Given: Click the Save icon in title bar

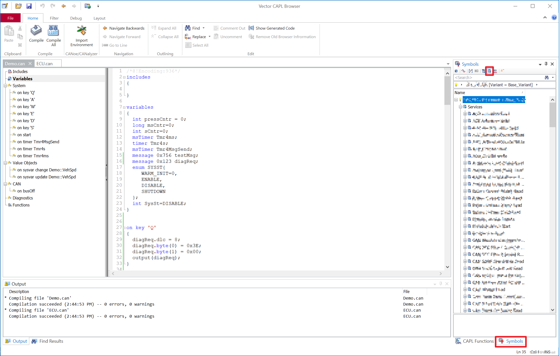Looking at the screenshot, I should click(x=29, y=6).
